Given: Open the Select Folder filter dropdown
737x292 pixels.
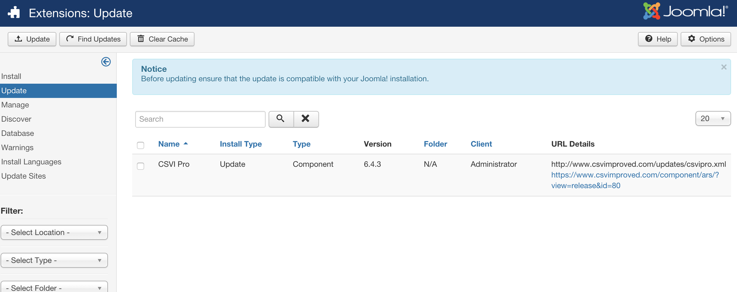Looking at the screenshot, I should click(x=54, y=287).
